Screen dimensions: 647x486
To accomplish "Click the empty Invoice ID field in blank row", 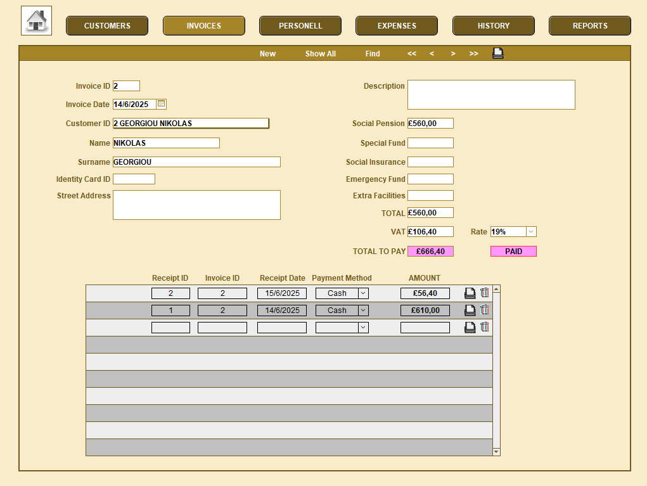I will pos(222,328).
